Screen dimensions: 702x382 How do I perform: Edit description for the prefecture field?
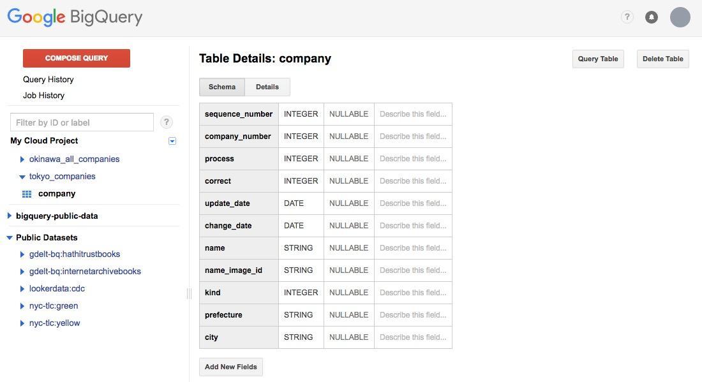coord(414,315)
